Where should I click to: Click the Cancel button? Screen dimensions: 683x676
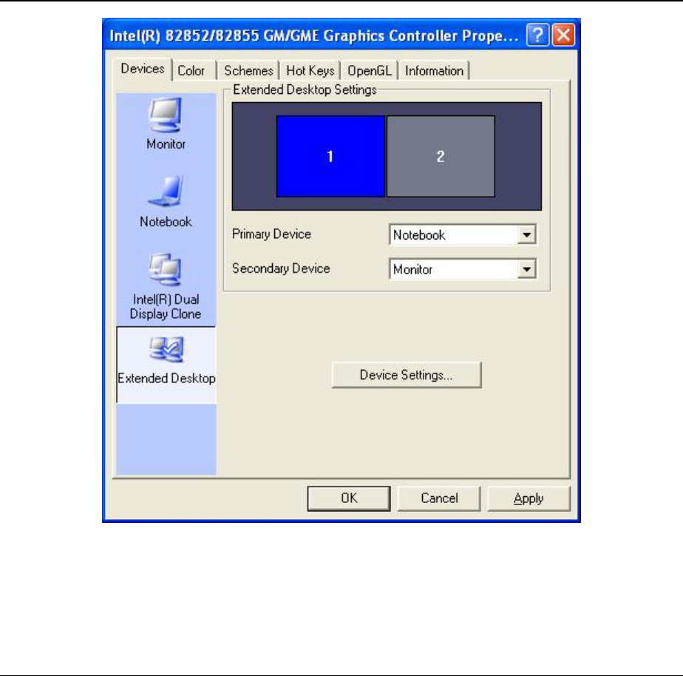click(x=439, y=498)
